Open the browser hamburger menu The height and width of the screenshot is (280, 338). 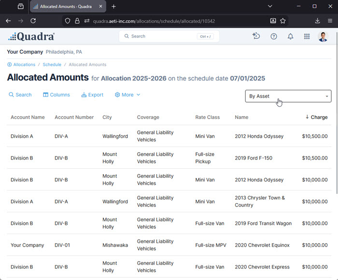pos(330,21)
